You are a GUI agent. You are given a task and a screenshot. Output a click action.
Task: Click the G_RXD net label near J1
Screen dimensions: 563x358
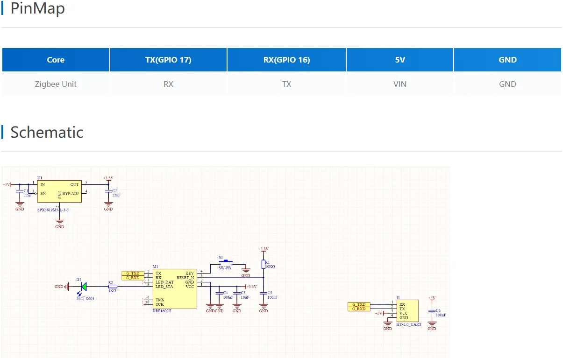click(359, 309)
